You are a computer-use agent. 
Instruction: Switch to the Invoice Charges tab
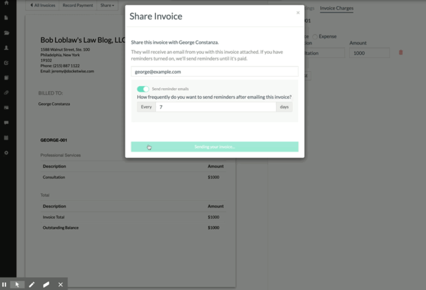336,8
